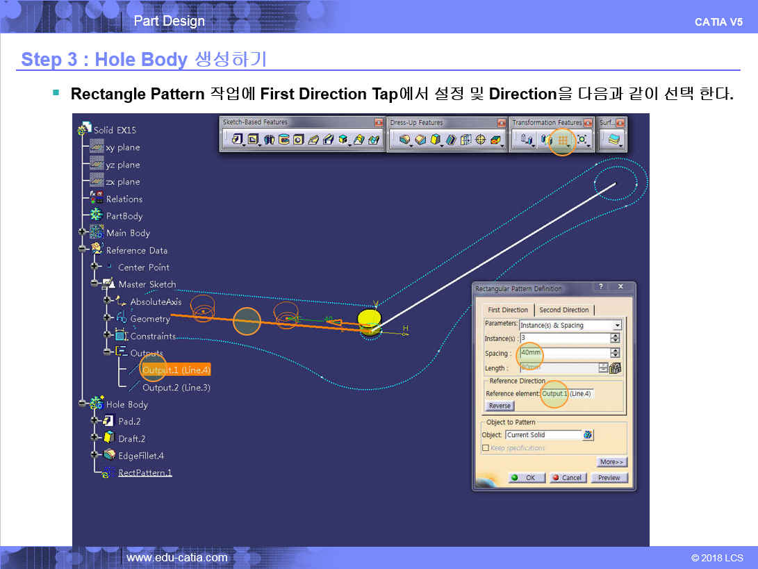This screenshot has width=758, height=569.
Task: Click the Draft Angle tool icon
Action: point(435,140)
